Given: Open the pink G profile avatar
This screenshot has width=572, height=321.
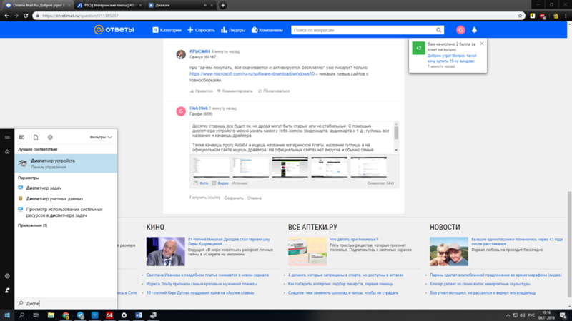Looking at the screenshot, I should 460,30.
